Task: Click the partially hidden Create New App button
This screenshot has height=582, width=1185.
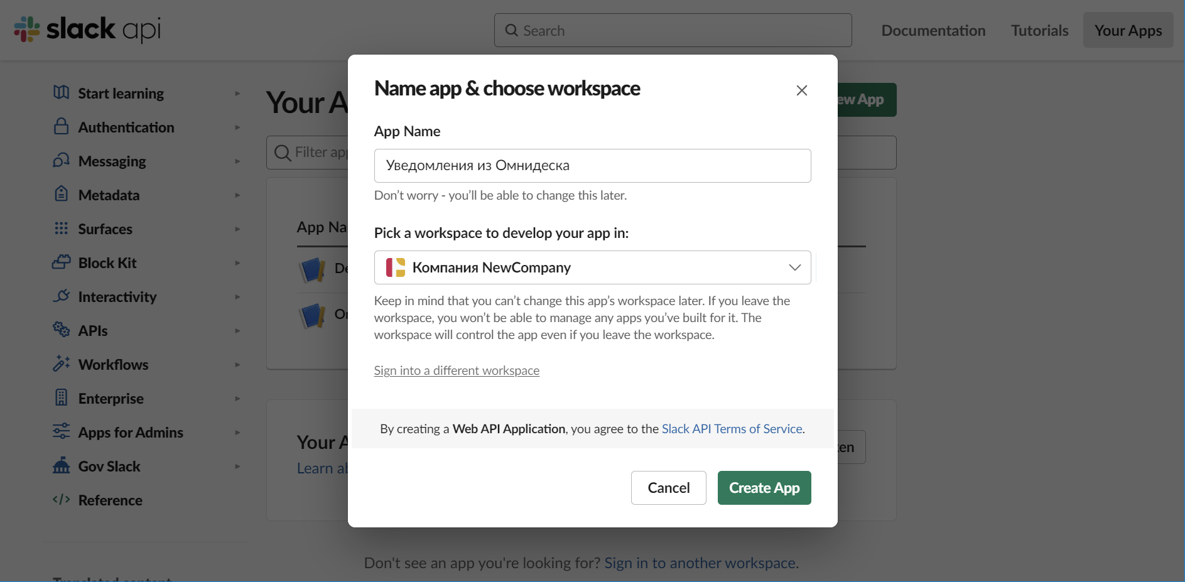Action: [x=867, y=100]
